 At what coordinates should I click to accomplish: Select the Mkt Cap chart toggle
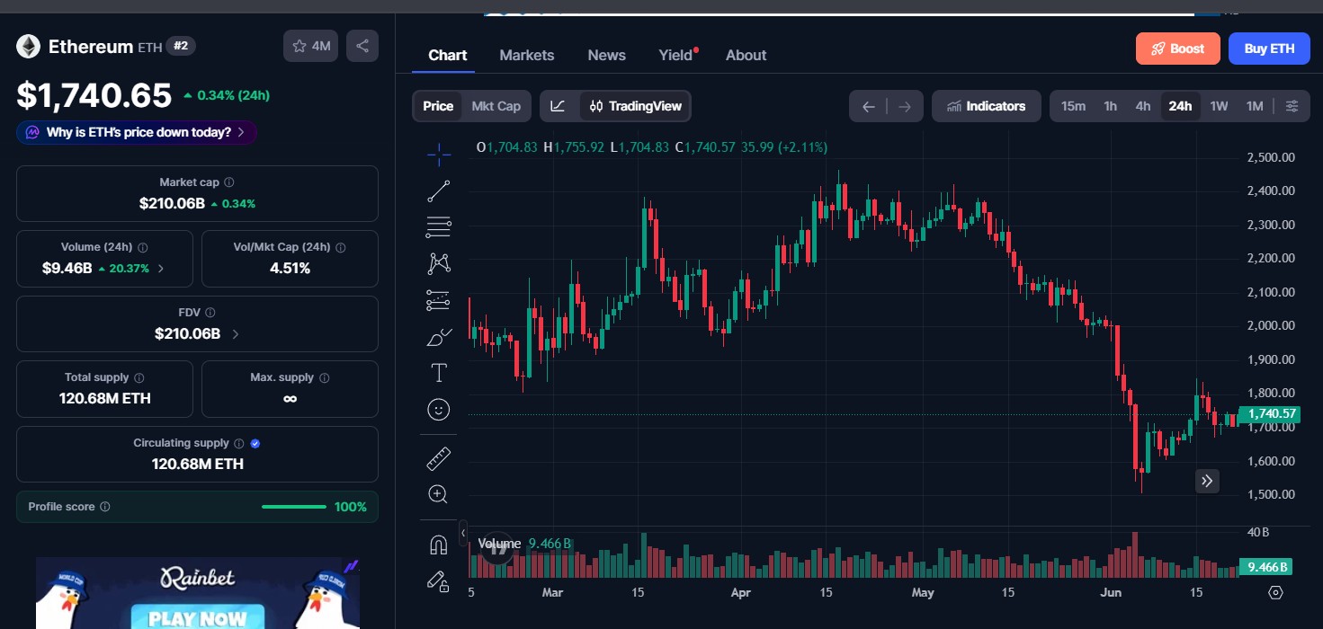496,106
